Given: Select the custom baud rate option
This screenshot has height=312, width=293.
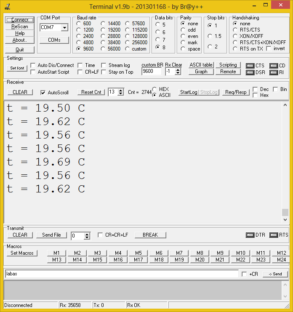Looking at the screenshot, I should (128, 49).
